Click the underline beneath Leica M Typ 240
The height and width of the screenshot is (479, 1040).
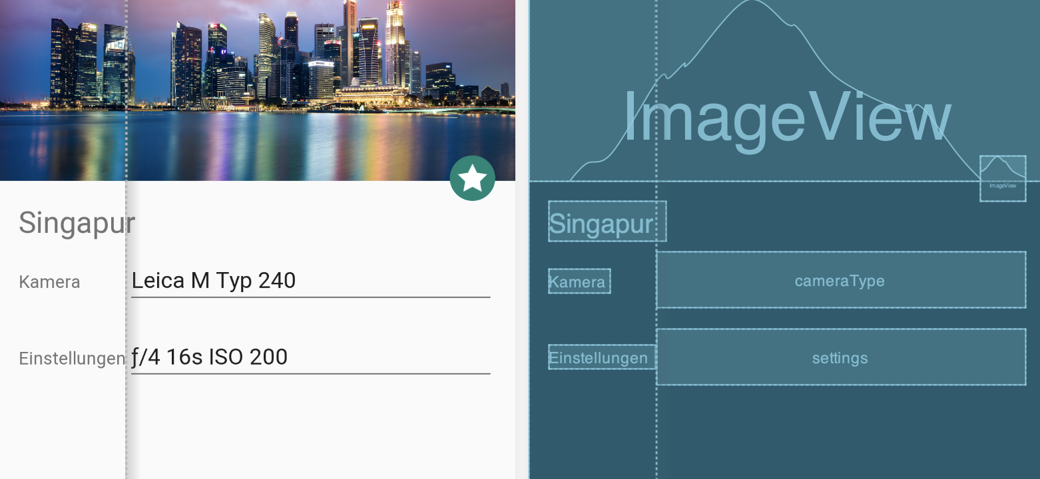310,297
